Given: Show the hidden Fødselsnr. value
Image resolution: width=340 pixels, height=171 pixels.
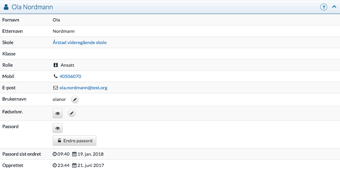Looking at the screenshot, I should click(58, 113).
